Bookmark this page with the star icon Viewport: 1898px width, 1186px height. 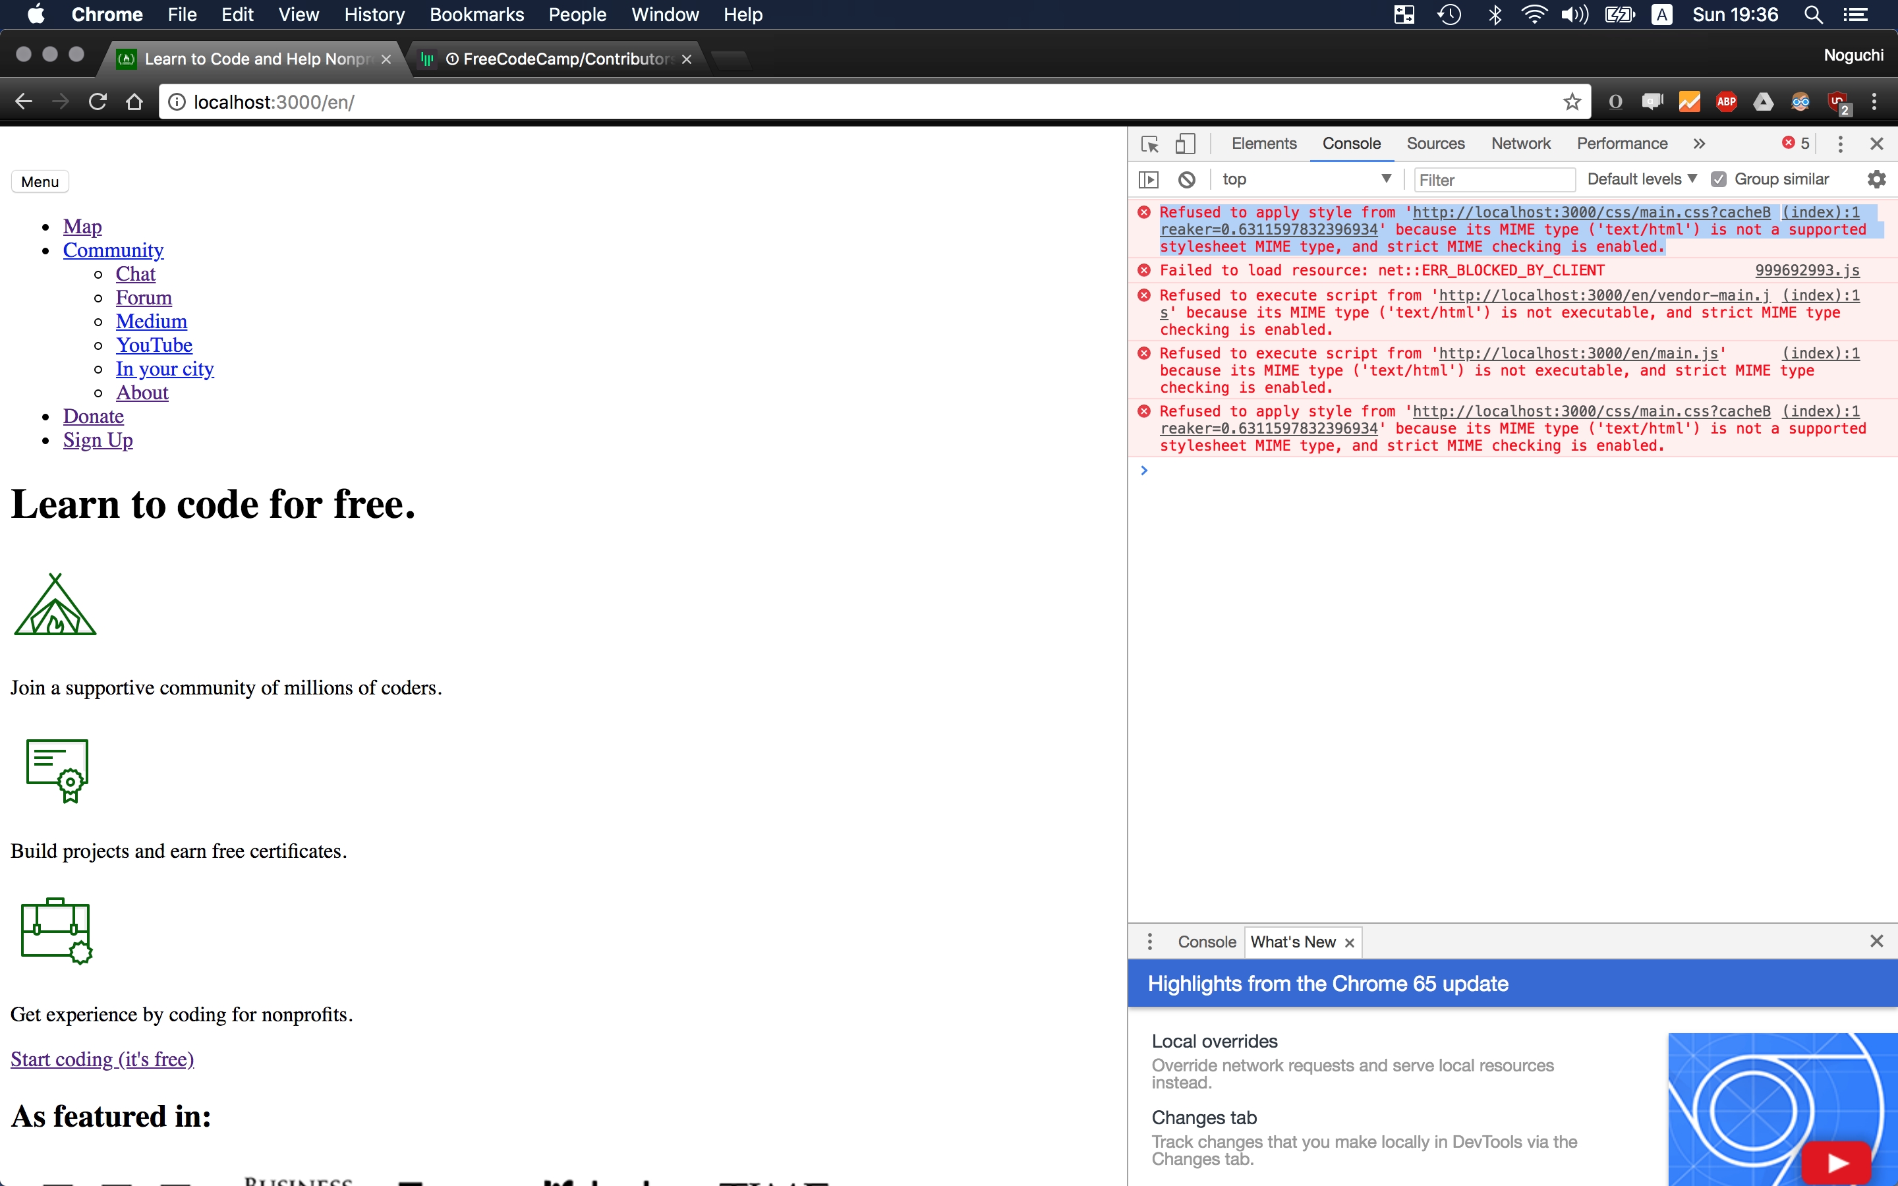pos(1572,102)
